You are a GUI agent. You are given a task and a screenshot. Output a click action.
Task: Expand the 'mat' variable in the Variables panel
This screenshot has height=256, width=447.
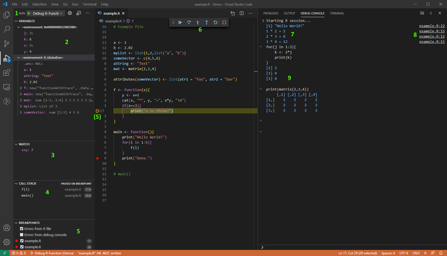pos(21,100)
